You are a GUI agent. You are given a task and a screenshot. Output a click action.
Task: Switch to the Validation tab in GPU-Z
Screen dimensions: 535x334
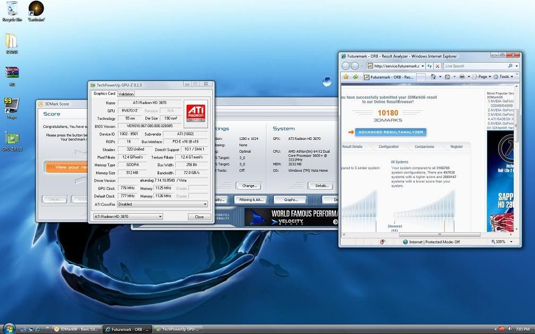click(126, 94)
